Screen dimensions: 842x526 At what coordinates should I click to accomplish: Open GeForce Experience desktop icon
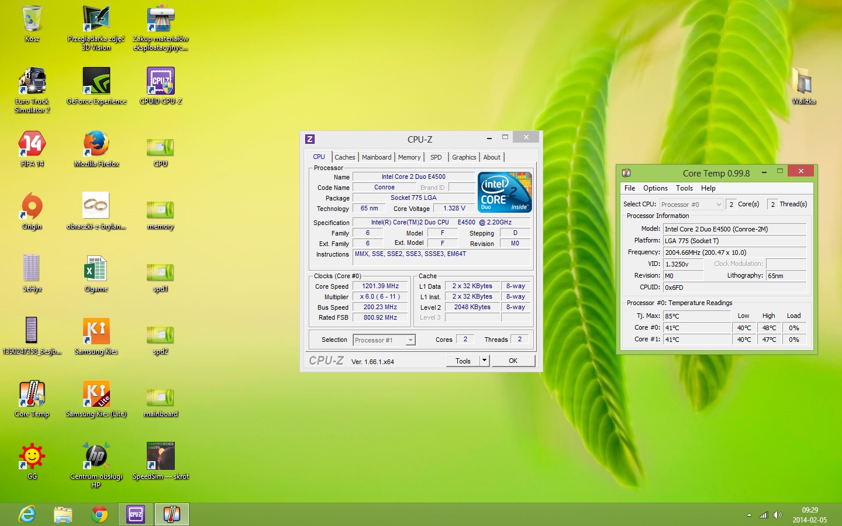pos(96,82)
